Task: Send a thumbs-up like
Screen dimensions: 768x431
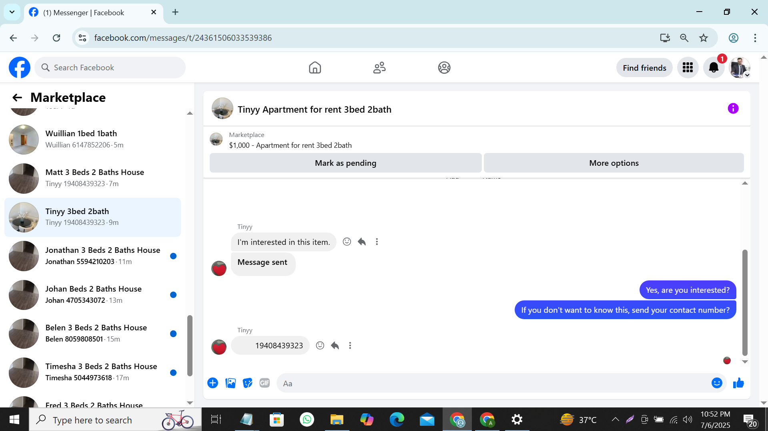Action: pyautogui.click(x=738, y=383)
